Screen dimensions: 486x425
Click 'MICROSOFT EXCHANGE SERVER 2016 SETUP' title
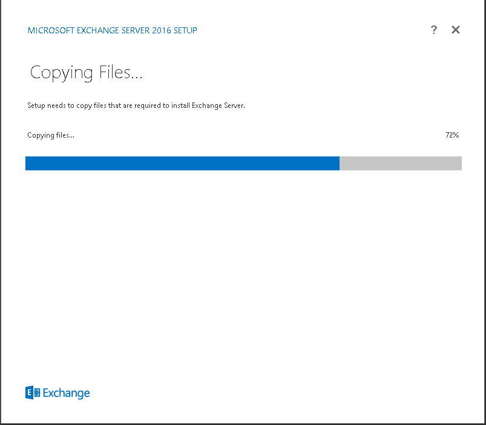point(113,30)
